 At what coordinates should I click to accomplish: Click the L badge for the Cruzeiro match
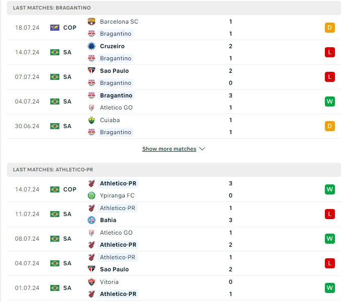330,52
